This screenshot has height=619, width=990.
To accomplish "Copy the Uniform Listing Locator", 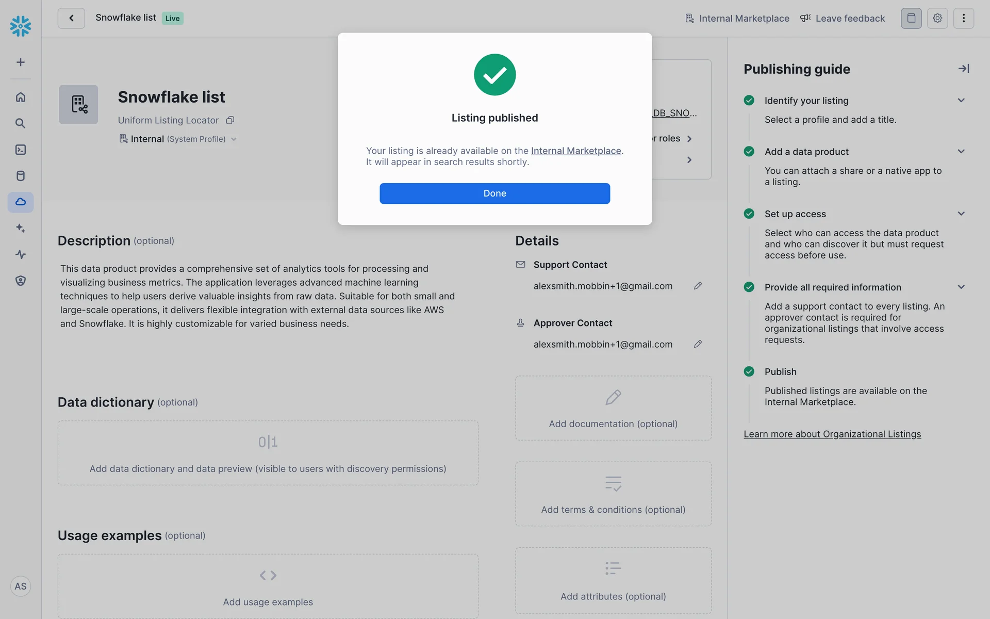I will (230, 120).
